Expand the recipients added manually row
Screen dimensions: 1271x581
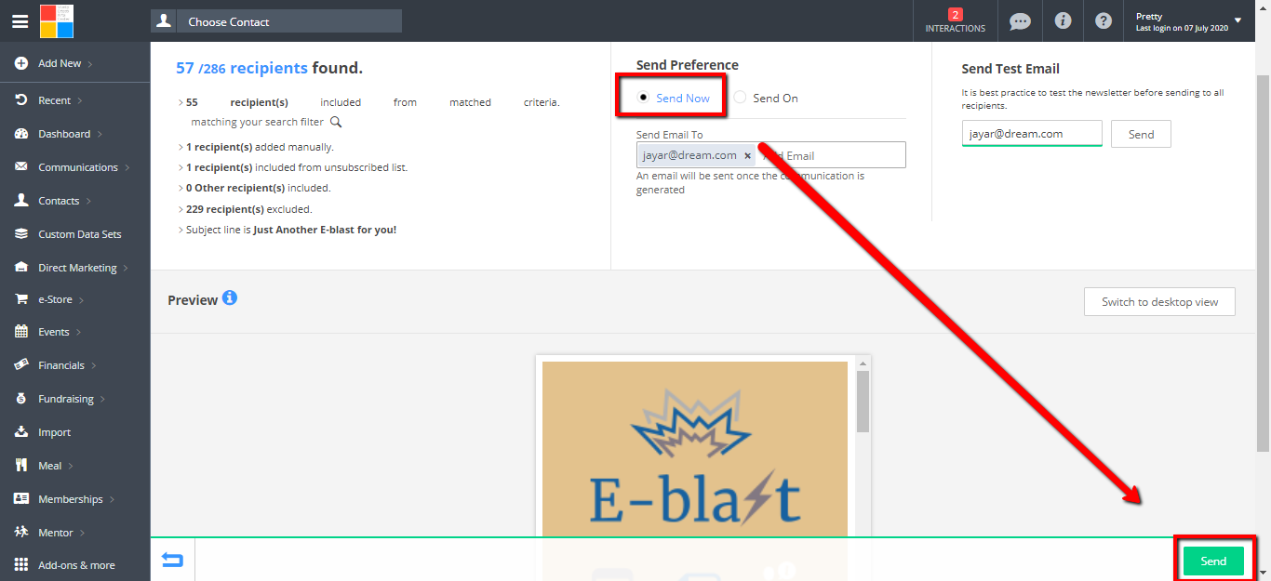pyautogui.click(x=181, y=147)
